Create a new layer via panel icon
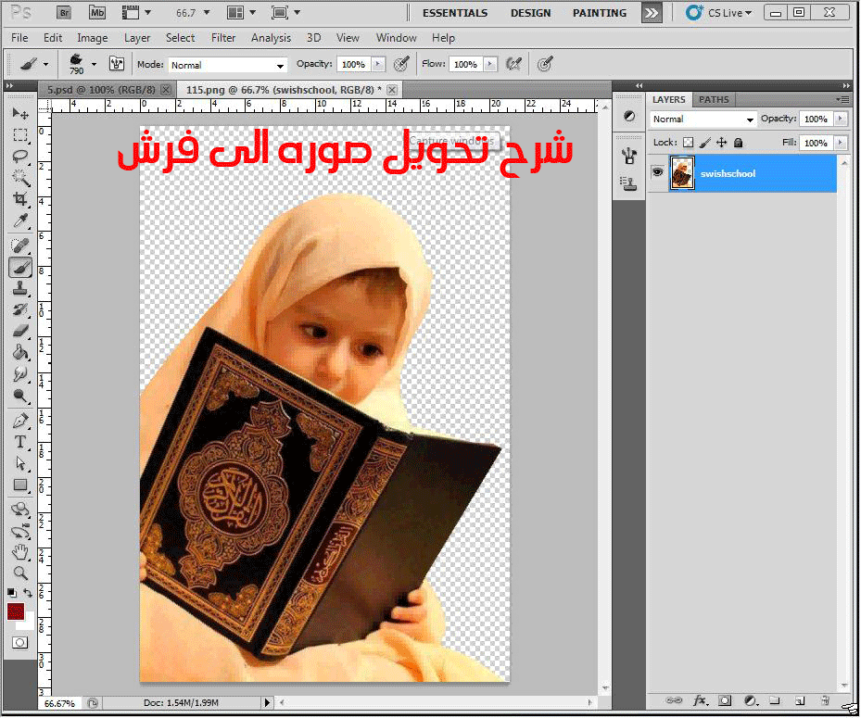 pyautogui.click(x=799, y=701)
